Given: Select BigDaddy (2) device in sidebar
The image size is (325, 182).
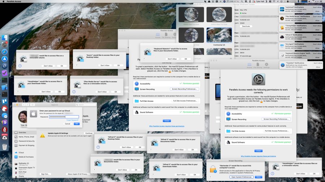Looking at the screenshot, I should 24,164.
